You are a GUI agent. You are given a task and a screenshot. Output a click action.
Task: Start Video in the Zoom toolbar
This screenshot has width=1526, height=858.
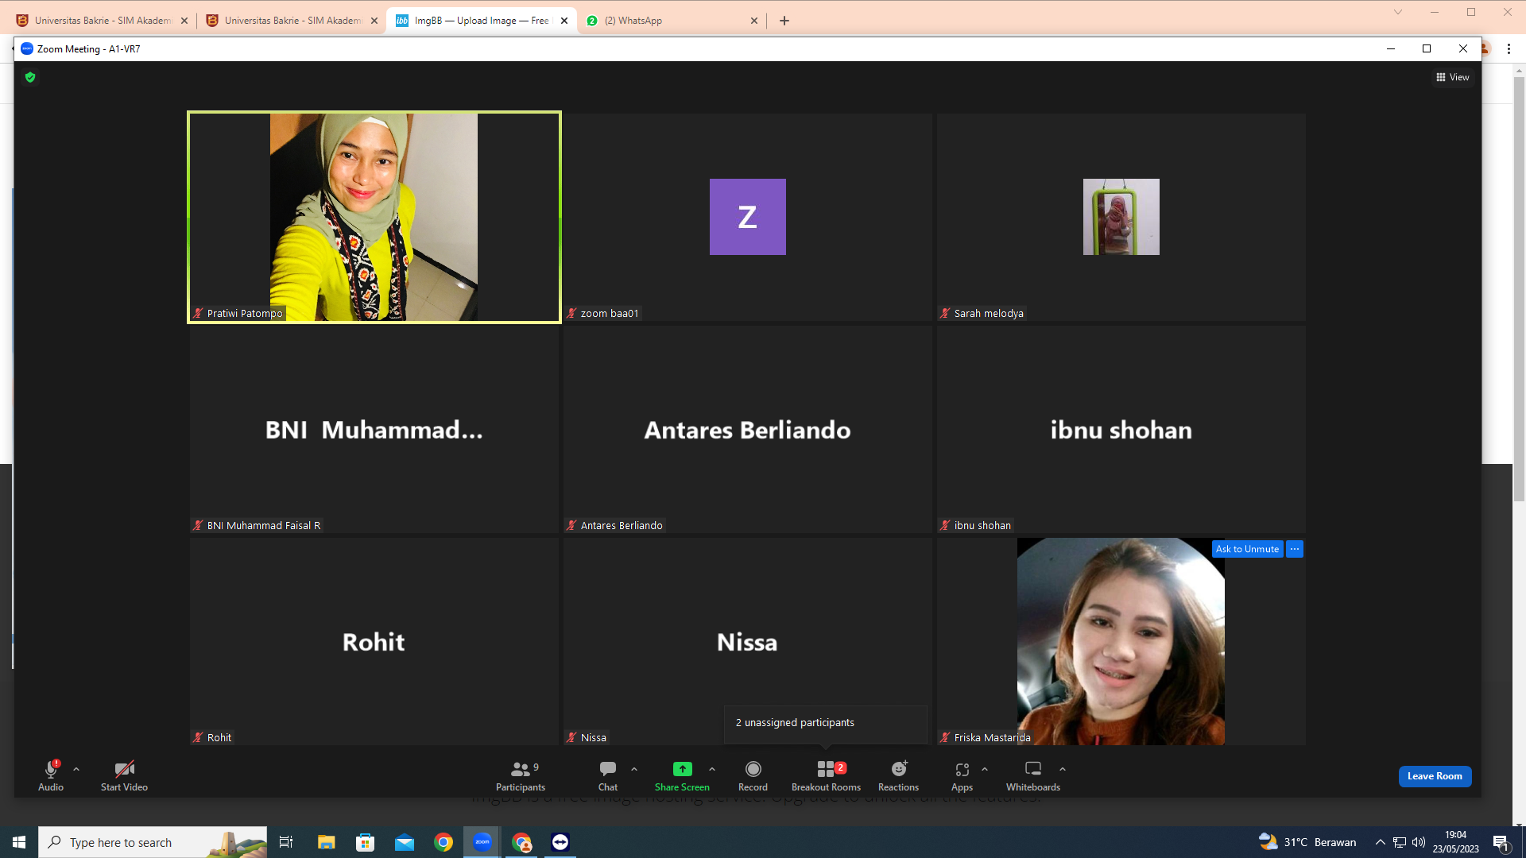pyautogui.click(x=124, y=775)
